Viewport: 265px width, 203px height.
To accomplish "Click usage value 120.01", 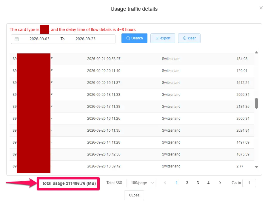I will (242, 71).
